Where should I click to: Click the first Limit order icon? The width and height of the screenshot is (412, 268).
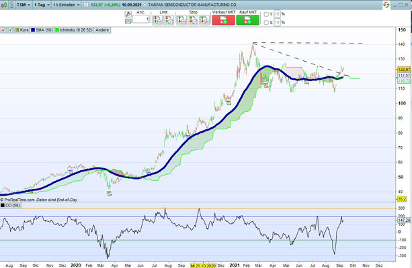tap(158, 20)
